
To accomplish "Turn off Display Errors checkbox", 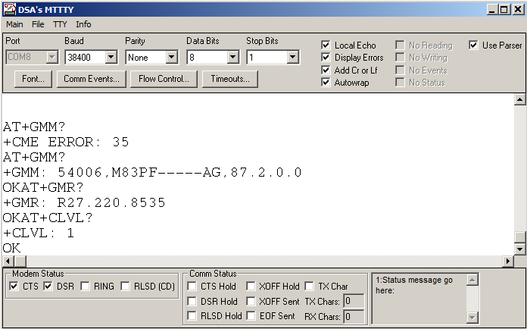I will coord(326,58).
